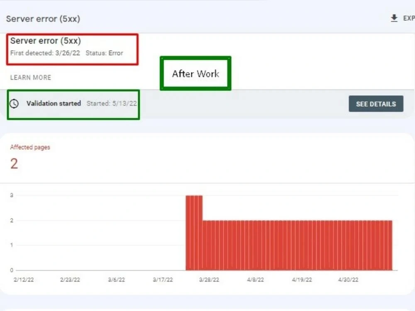The height and width of the screenshot is (311, 415).
Task: Click x-axis date 2/12/22
Action: click(x=24, y=279)
